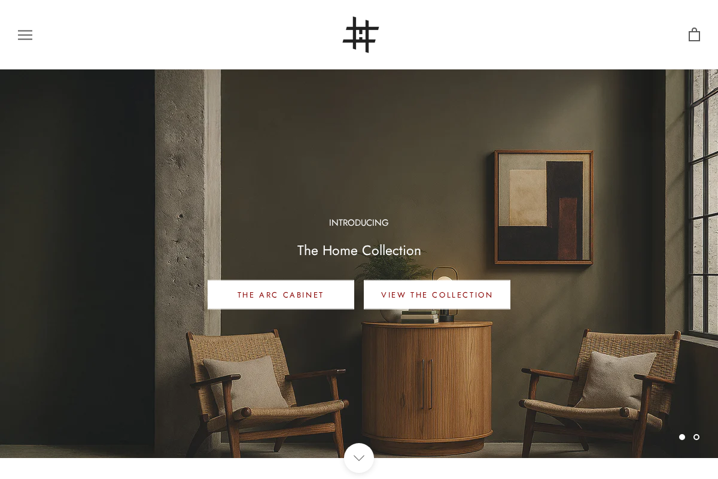Click the cushion on the left chair
The height and width of the screenshot is (479, 718).
245,384
